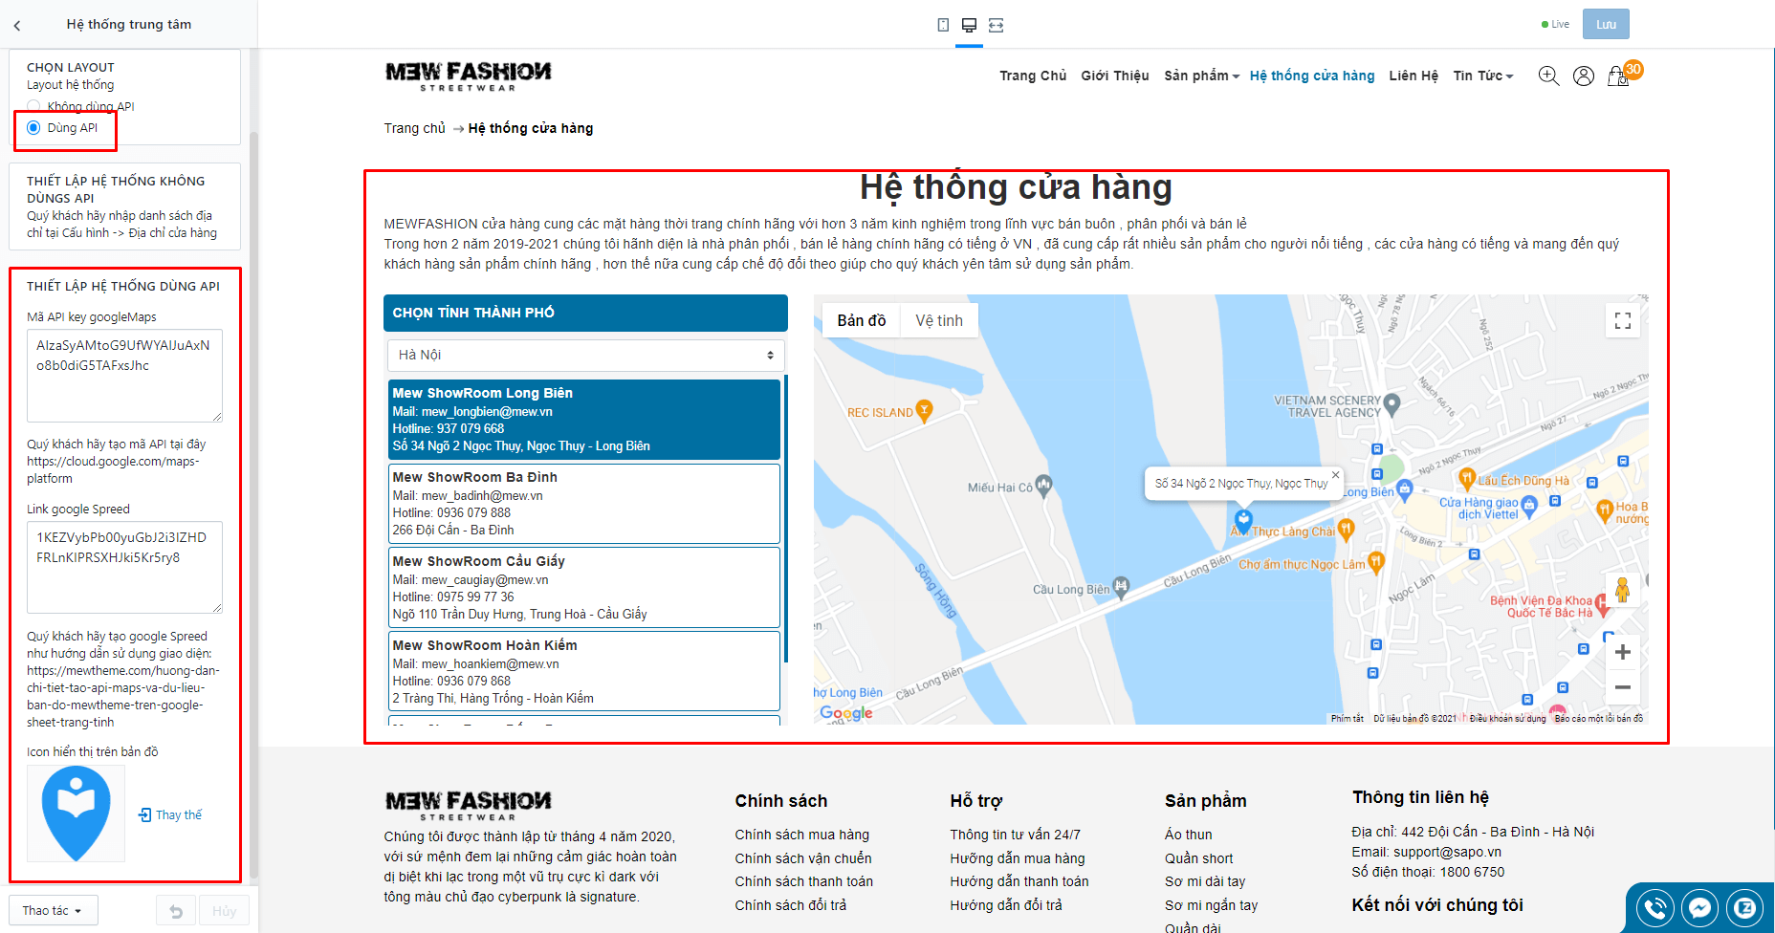The height and width of the screenshot is (933, 1775).
Task: Click the Link google Spreed field
Action: click(x=124, y=567)
